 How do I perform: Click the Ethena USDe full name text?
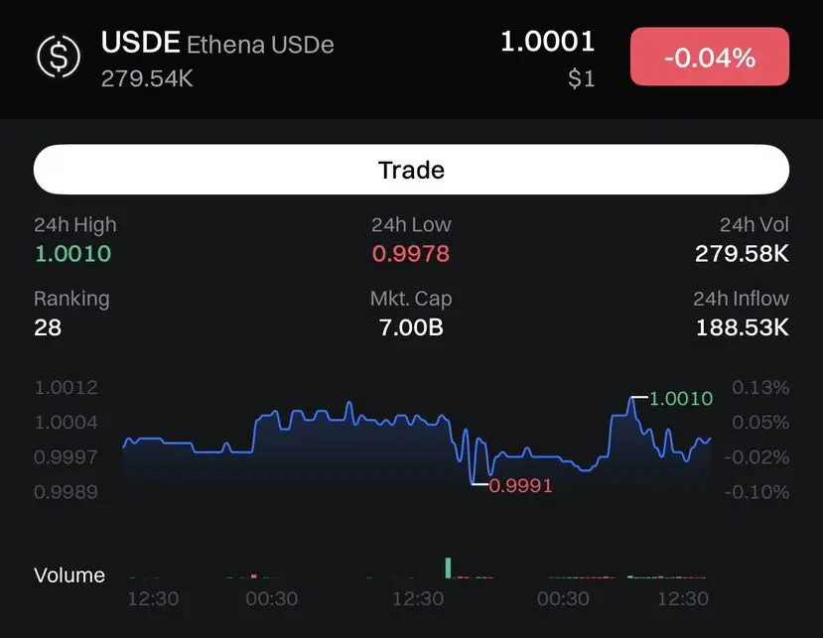tap(260, 45)
